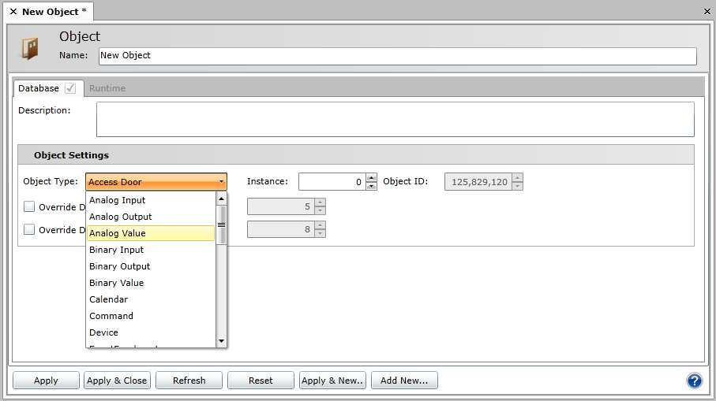Screen dimensions: 716x401
Task: Increase Instance value with up arrow
Action: 371,178
